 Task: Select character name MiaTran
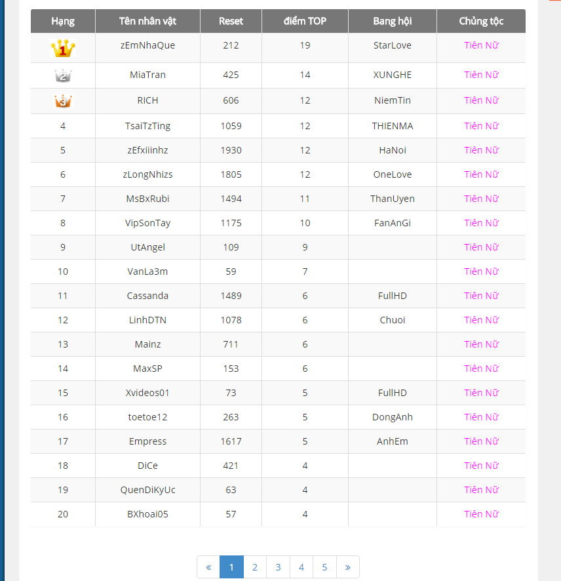147,75
